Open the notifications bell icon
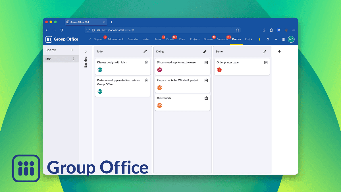 259,39
